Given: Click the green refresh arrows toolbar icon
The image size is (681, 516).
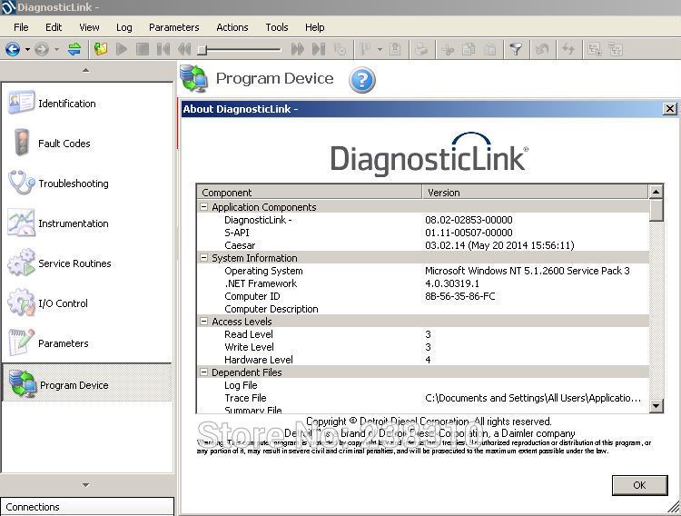Looking at the screenshot, I should coord(74,49).
